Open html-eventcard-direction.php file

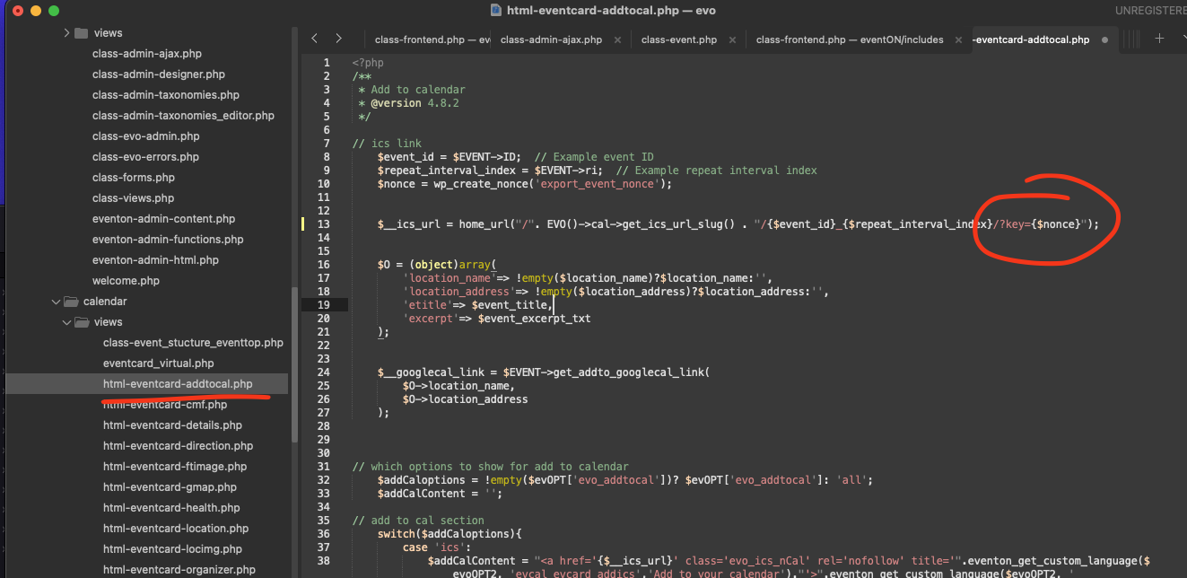coord(178,446)
